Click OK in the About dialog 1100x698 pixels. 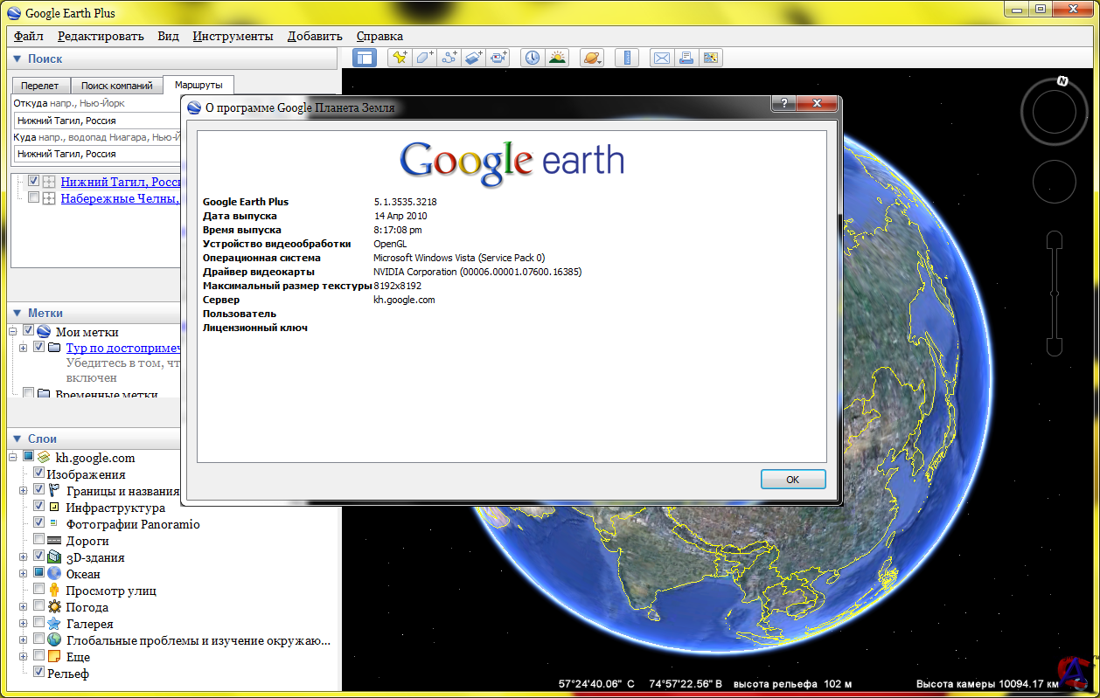[793, 480]
